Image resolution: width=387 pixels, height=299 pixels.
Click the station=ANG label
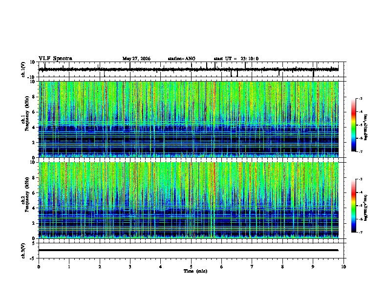point(181,59)
